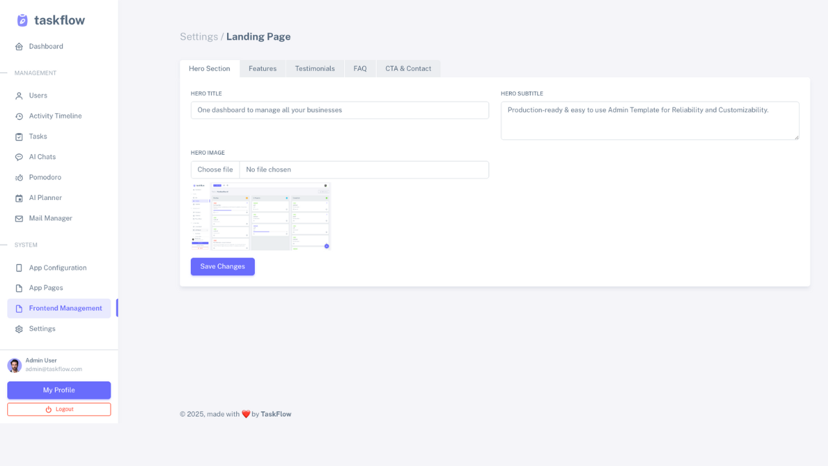Click the hero image preview thumbnail
The width and height of the screenshot is (828, 466).
point(261,216)
